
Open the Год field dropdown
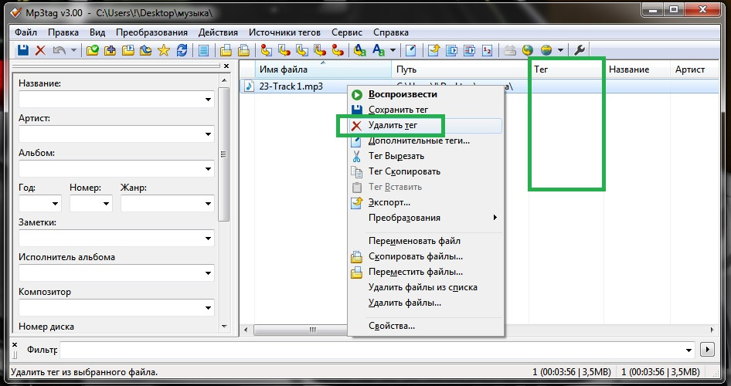point(55,204)
